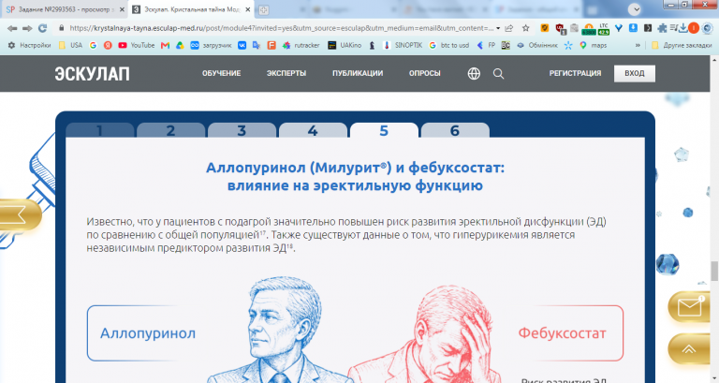Click the РЕГИСТРАЦИЯ link
This screenshot has height=383, width=719.
[575, 73]
